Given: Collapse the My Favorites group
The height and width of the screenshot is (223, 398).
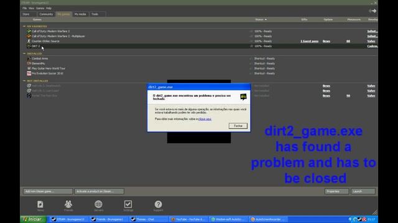Looking at the screenshot, I should [24, 26].
